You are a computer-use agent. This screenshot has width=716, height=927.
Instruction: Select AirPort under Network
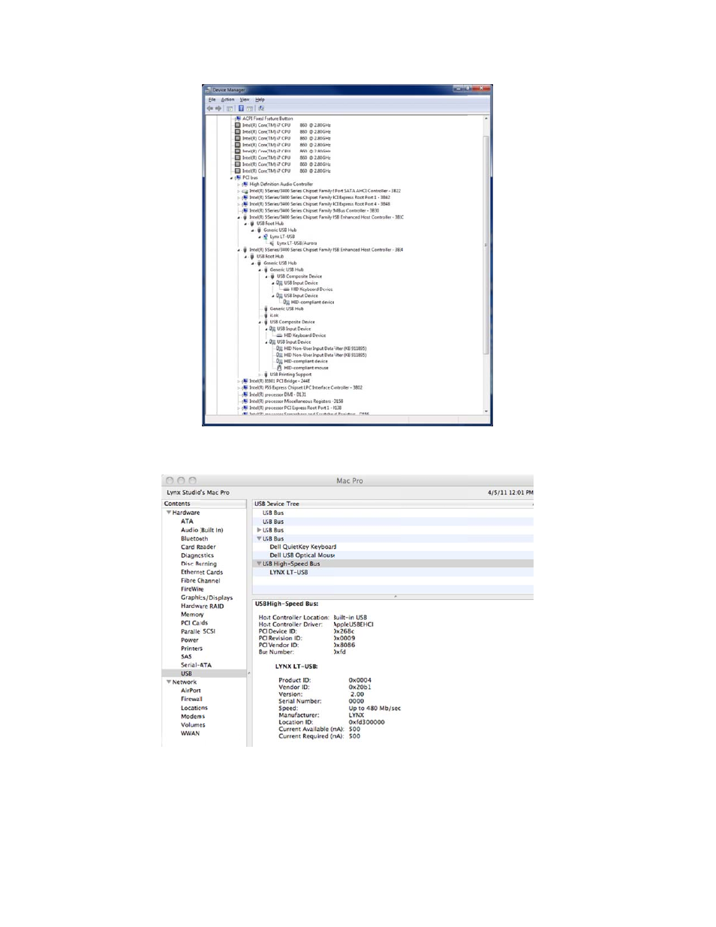click(191, 691)
